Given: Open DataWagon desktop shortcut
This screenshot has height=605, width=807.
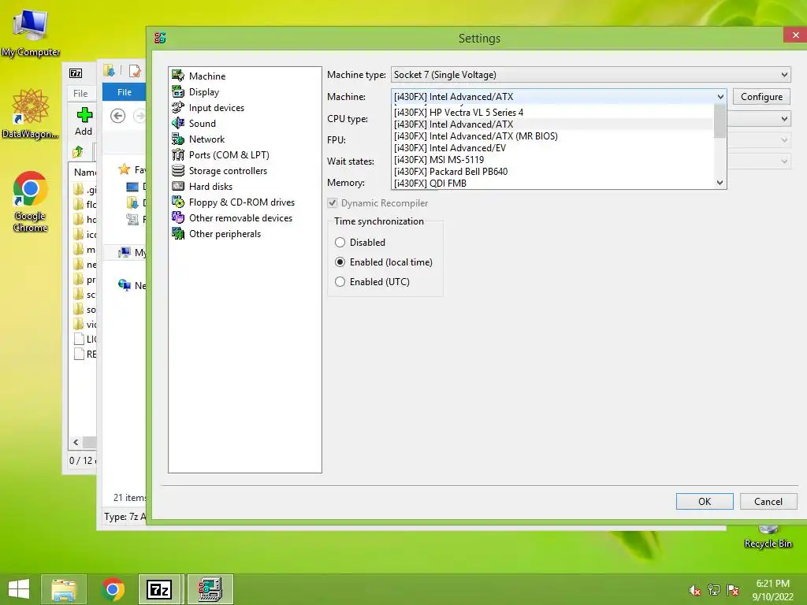Looking at the screenshot, I should pos(31,113).
